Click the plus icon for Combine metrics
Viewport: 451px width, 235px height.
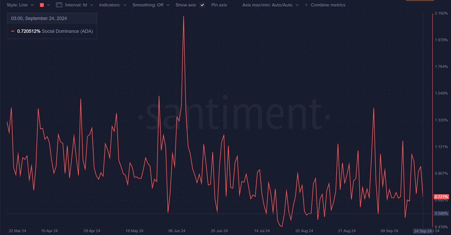[306, 5]
